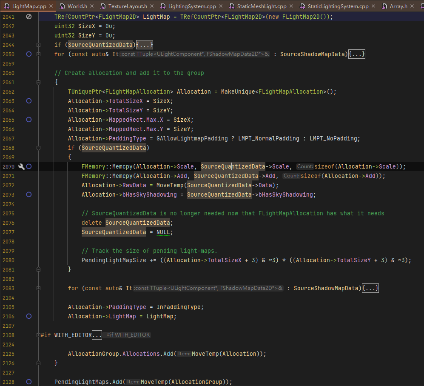Click LMPT_NoPadding on line 2067

(x=333, y=139)
